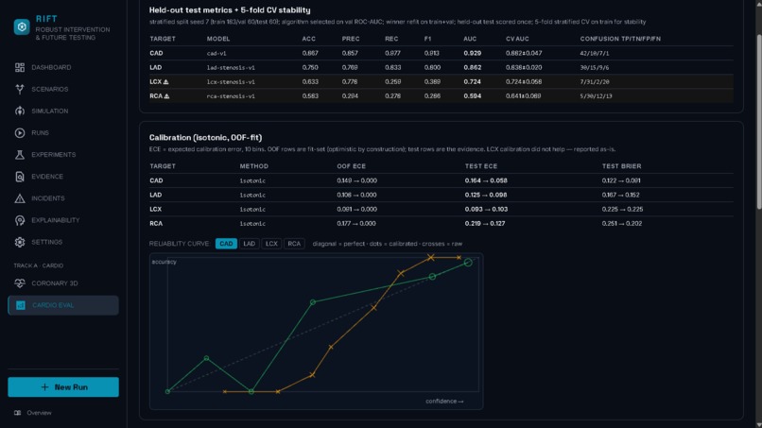Click CAD AUC value 0.929
This screenshot has height=428, width=762.
[x=472, y=54]
